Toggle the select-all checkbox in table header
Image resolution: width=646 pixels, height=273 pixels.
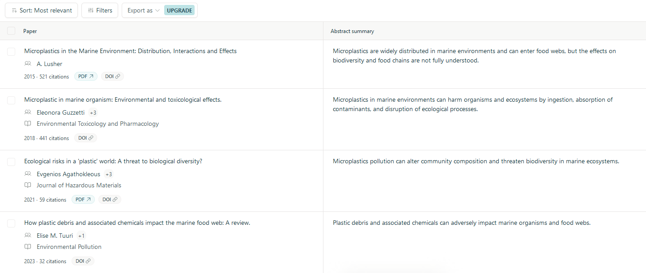click(x=11, y=31)
